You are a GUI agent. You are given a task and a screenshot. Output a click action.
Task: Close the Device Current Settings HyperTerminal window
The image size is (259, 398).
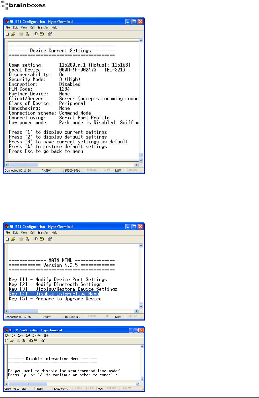[141, 22]
